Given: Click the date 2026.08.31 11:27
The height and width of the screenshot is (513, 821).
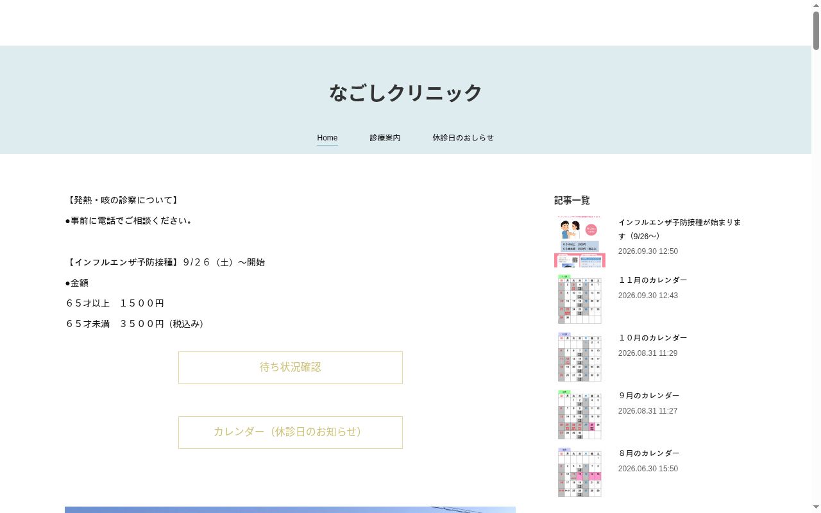Looking at the screenshot, I should point(648,411).
